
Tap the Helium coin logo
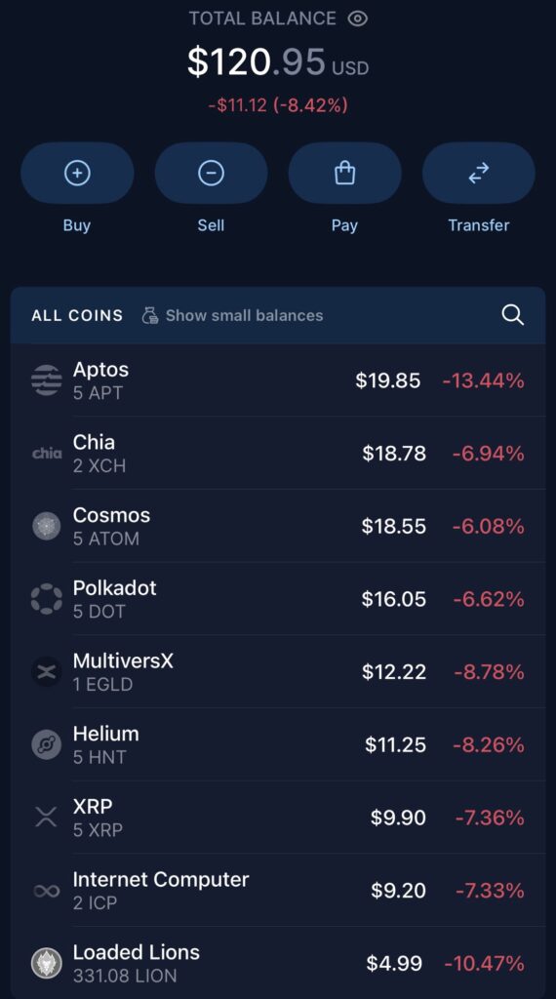47,744
